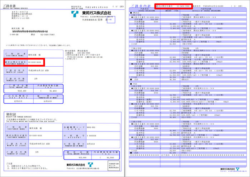Click the CUSTOMER NUMBER label in the invoice table
250x177 pixels.
(15, 64)
